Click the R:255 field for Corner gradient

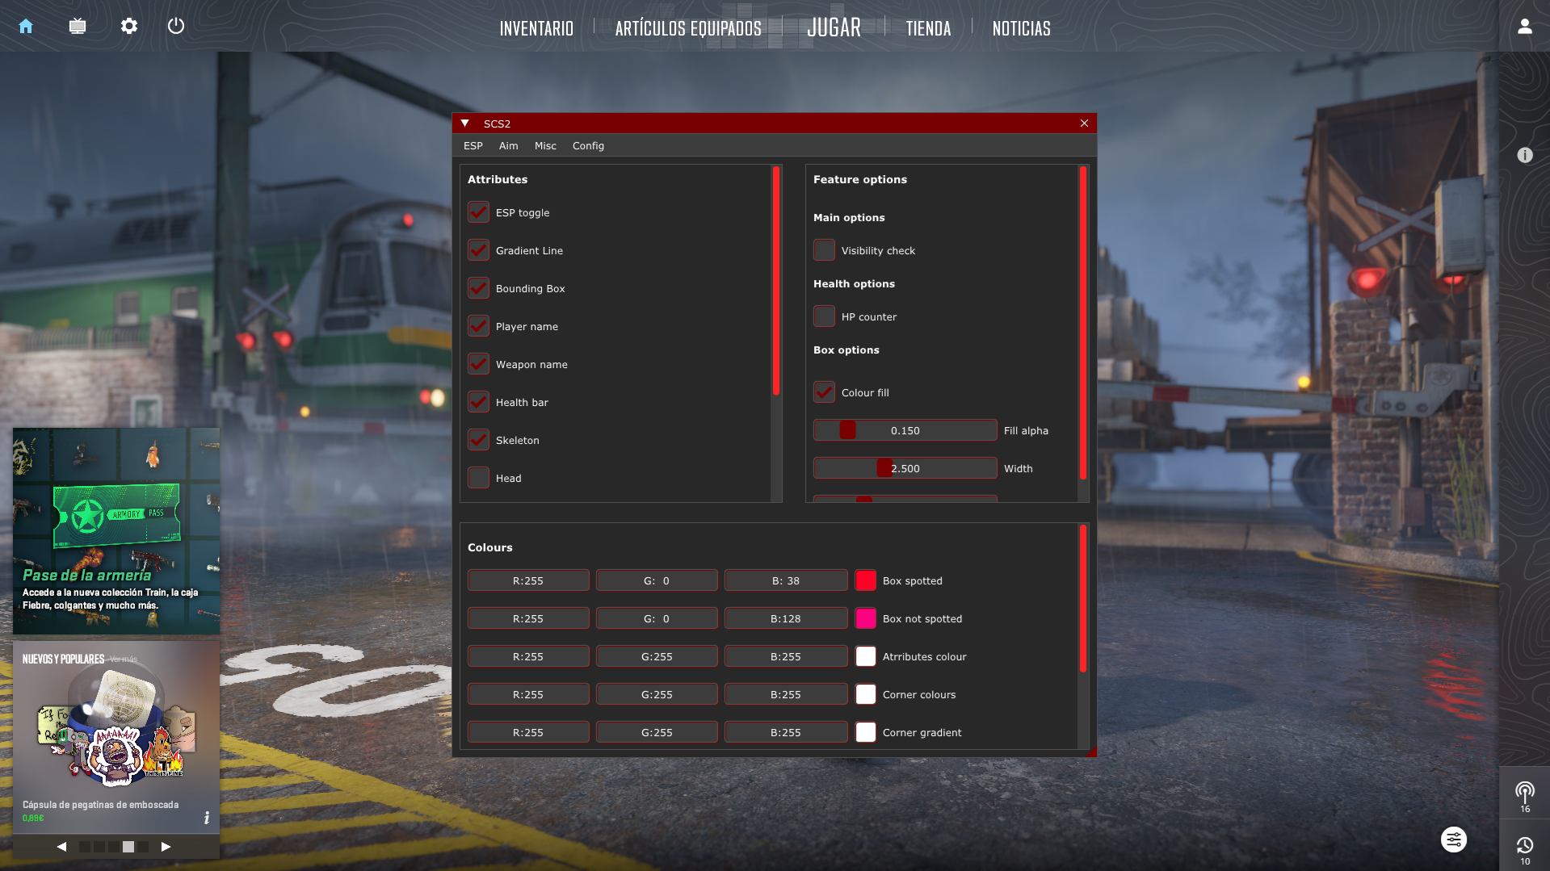tap(528, 732)
